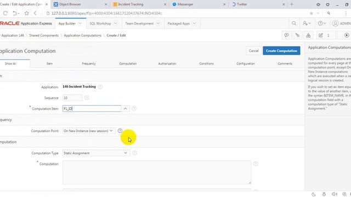Open the Shared Components icon

click(x=308, y=35)
